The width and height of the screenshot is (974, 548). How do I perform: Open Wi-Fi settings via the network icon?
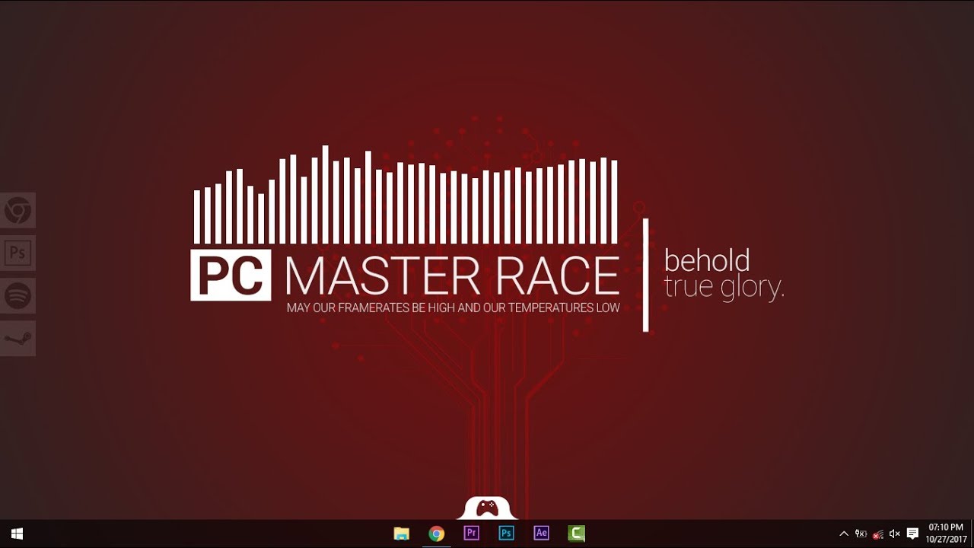(877, 534)
